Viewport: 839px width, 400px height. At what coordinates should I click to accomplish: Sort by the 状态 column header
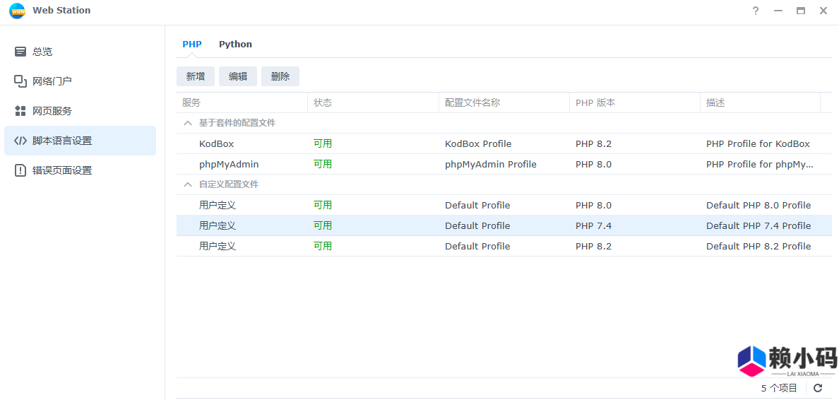(373, 102)
